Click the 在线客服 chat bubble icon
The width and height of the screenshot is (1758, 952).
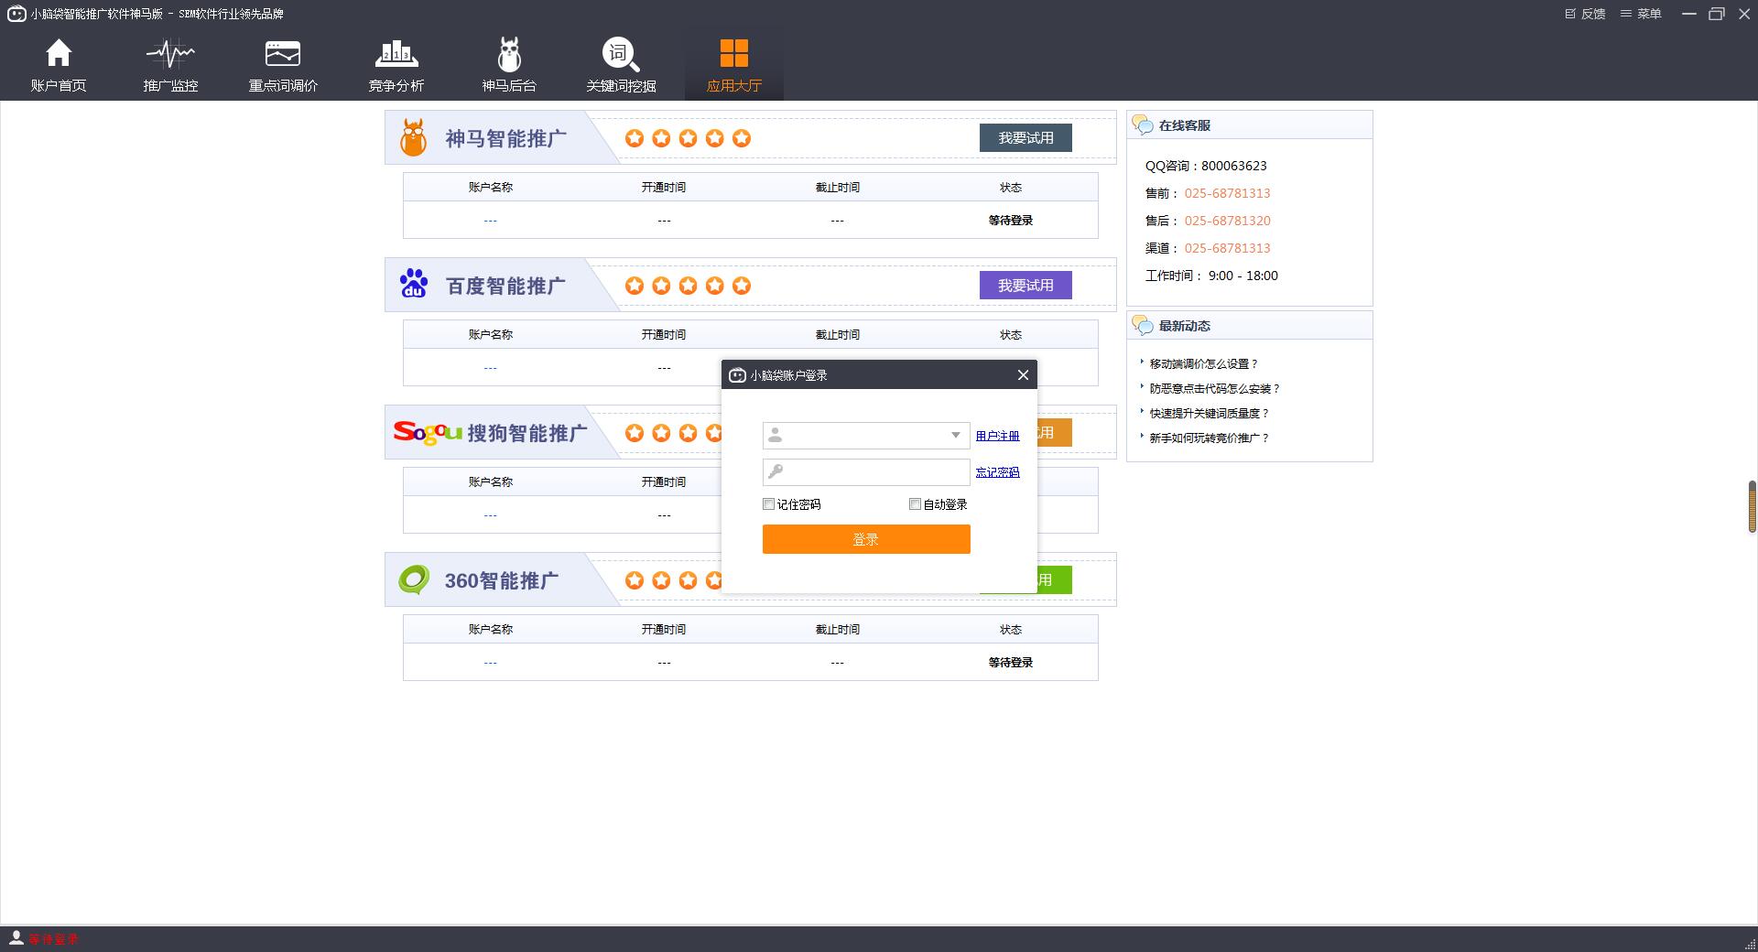(x=1143, y=124)
